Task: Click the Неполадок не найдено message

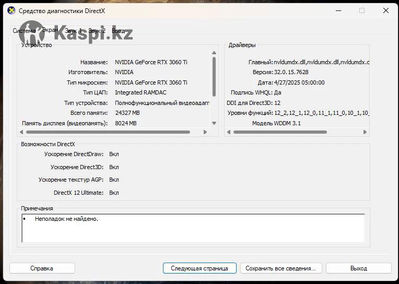Action: click(66, 219)
